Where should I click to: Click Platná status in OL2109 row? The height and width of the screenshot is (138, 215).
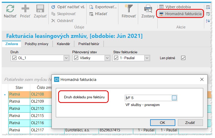[x=15, y=101]
